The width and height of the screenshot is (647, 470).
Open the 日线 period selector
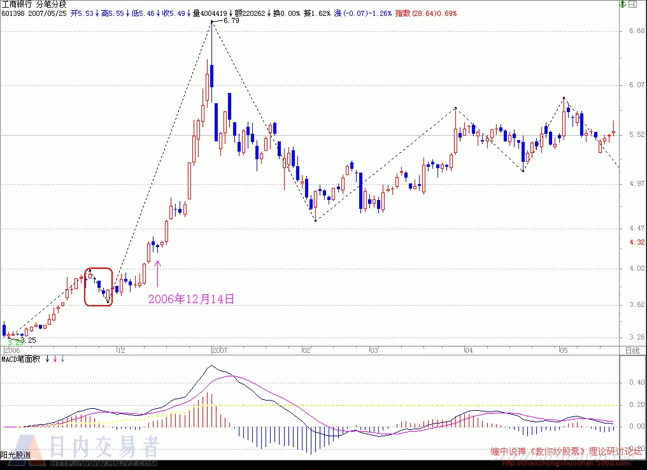point(632,350)
